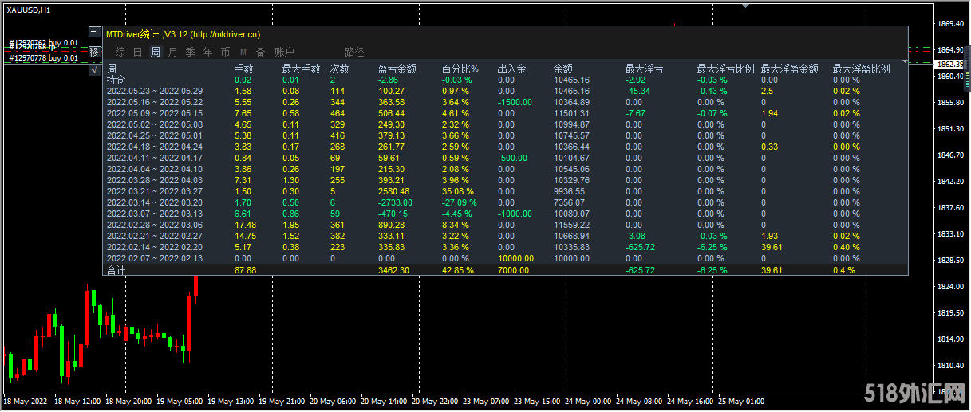This screenshot has height=412, width=971.
Task: Show the 月 monthly statistics tab
Action: click(x=172, y=52)
